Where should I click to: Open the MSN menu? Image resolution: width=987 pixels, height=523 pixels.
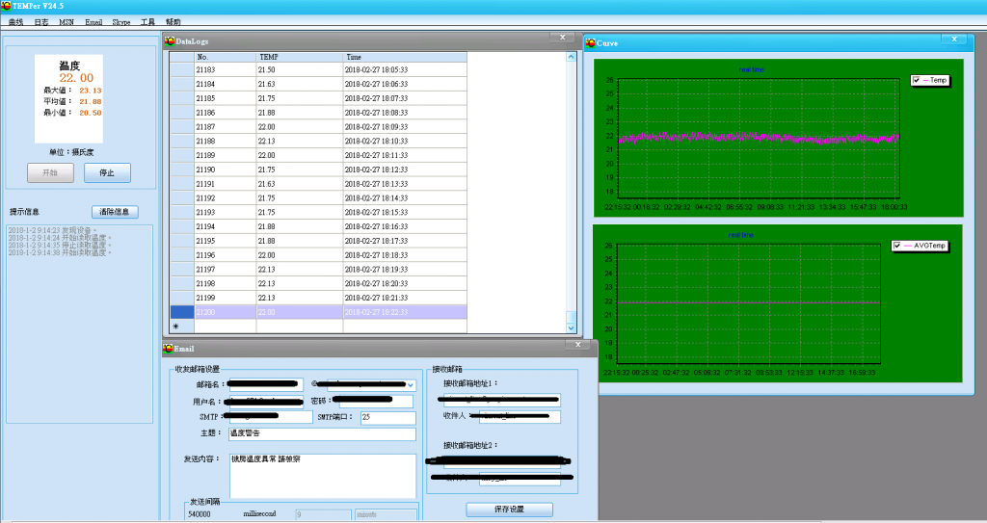click(67, 22)
